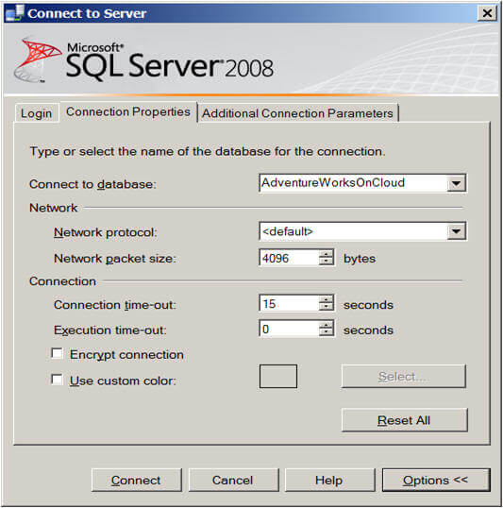503x508 pixels.
Task: Switch to the Login tab
Action: click(36, 113)
